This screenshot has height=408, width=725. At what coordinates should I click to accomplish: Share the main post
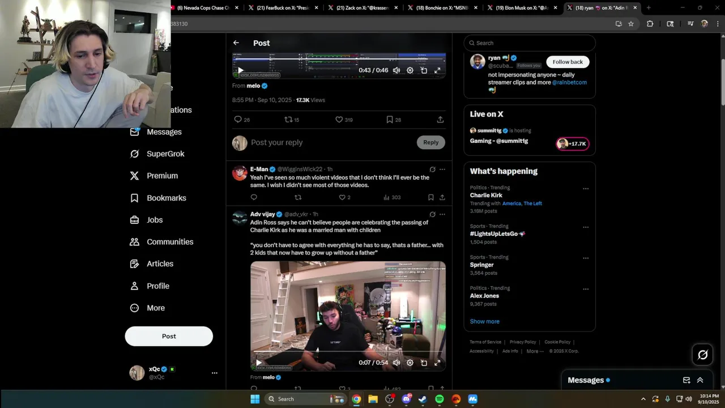click(440, 120)
